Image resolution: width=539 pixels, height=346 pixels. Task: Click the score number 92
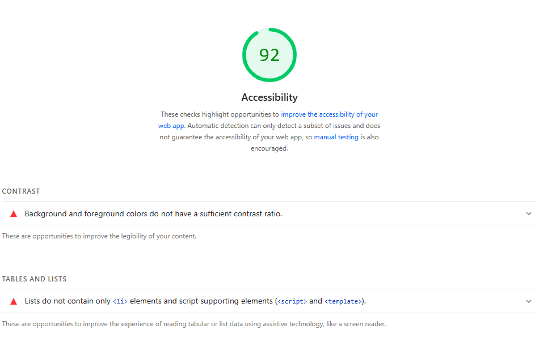point(269,55)
